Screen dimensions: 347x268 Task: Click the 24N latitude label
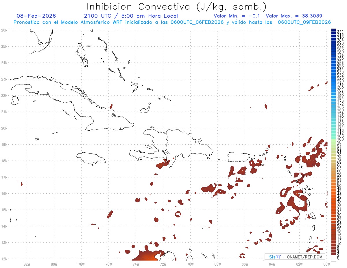4,63
